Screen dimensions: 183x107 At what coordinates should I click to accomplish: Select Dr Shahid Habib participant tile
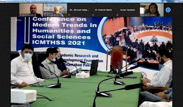point(103,10)
